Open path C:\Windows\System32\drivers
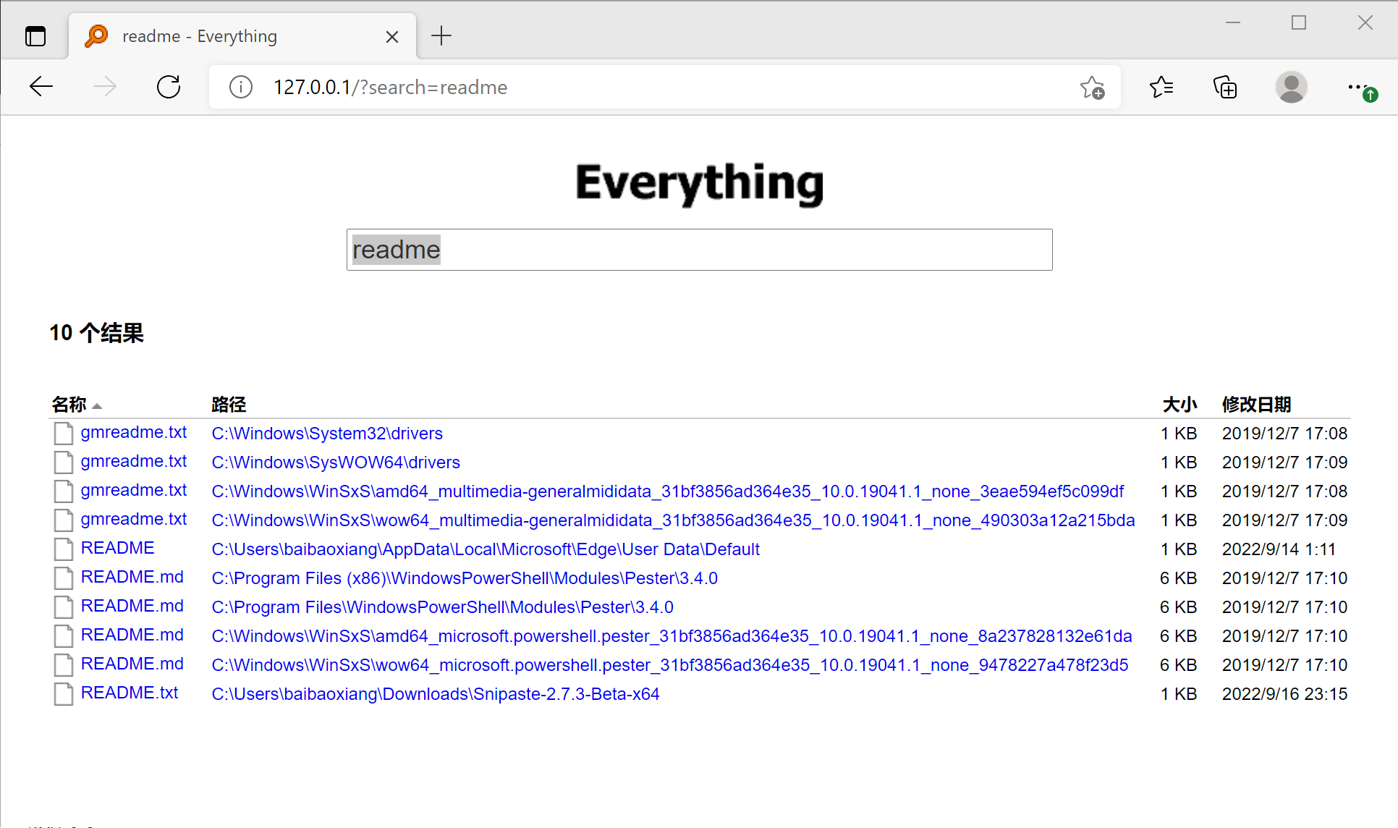Image resolution: width=1398 pixels, height=828 pixels. coord(327,434)
